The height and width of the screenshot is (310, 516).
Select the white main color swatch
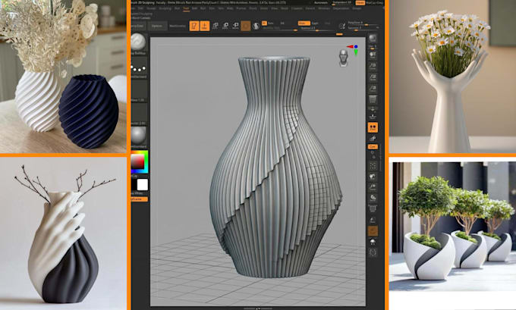143,185
